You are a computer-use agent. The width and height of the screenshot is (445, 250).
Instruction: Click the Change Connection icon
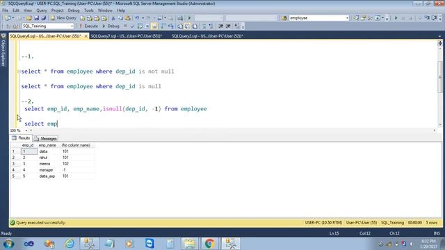pyautogui.click(x=15, y=26)
